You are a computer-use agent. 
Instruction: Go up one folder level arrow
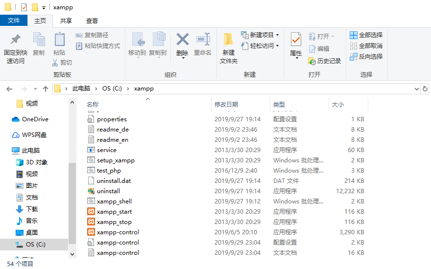(x=46, y=89)
